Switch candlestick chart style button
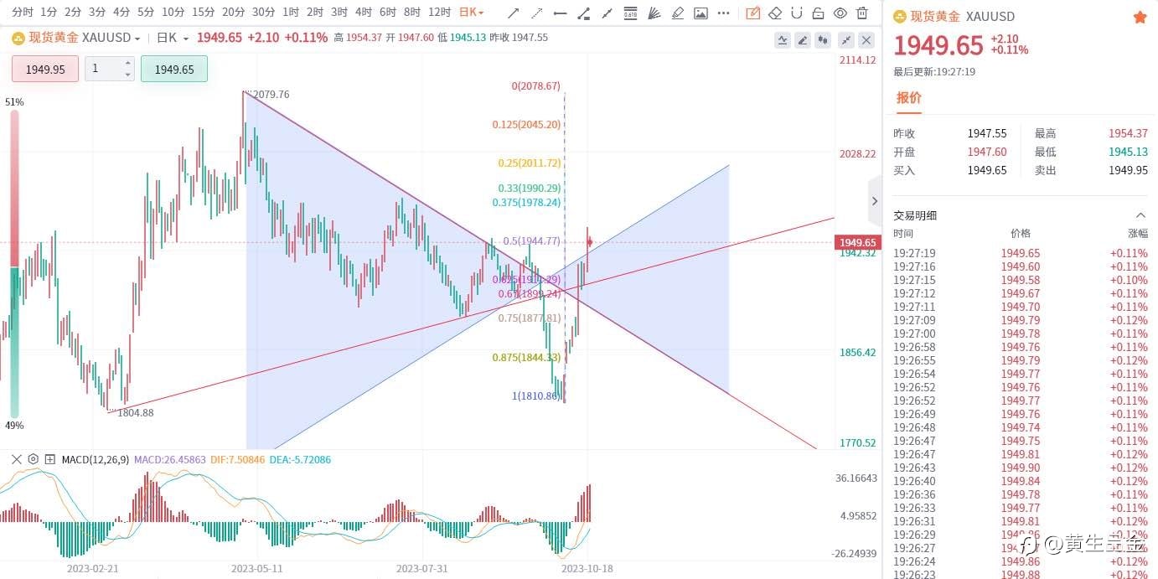 (823, 39)
